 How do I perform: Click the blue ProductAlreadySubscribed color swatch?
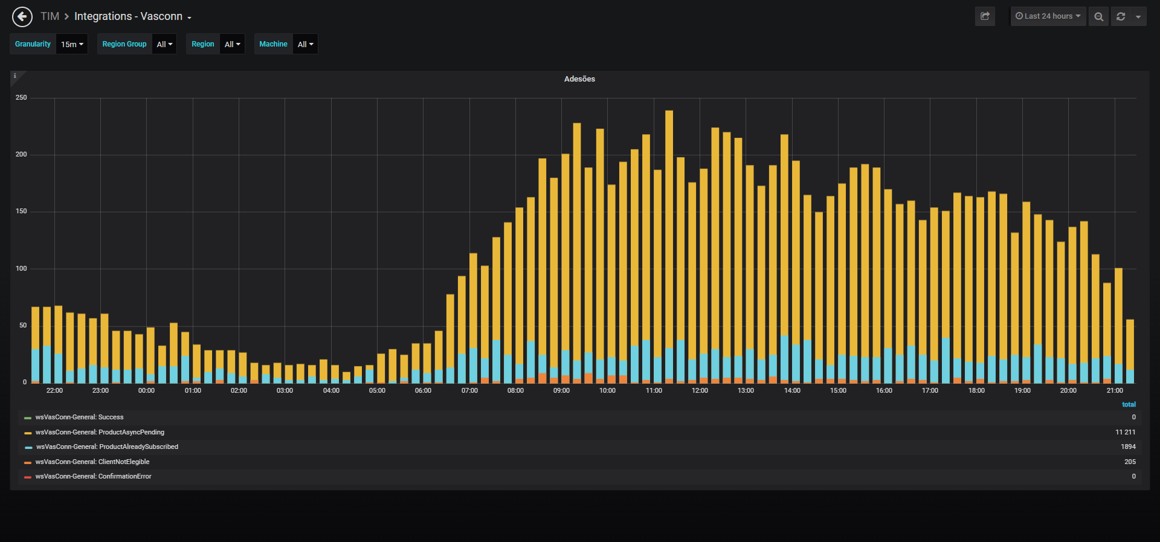(x=28, y=448)
